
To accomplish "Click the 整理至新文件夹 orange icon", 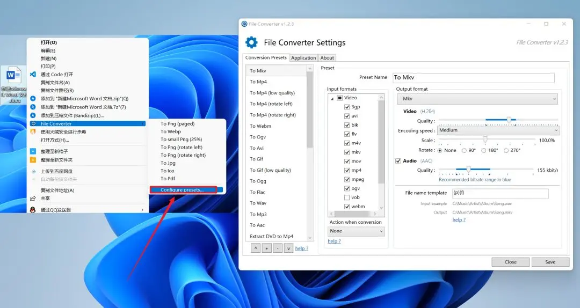I will click(x=33, y=160).
